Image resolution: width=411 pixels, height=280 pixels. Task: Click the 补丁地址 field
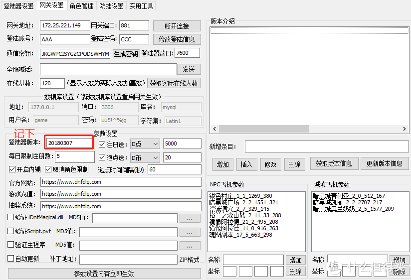click(x=129, y=260)
